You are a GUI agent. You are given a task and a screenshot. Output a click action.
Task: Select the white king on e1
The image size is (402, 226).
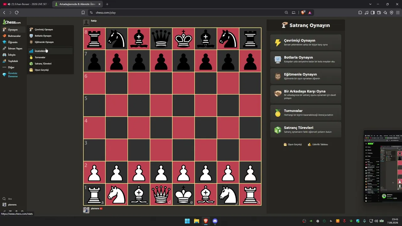(x=183, y=195)
